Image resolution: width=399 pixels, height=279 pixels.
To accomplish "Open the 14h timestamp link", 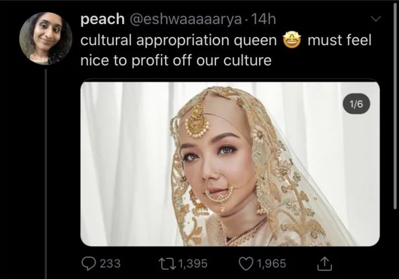I will pyautogui.click(x=264, y=19).
